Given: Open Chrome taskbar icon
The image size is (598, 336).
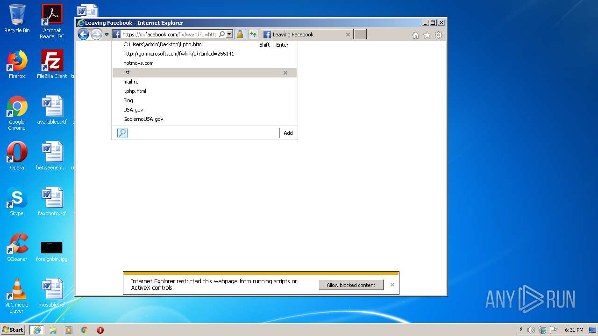Looking at the screenshot, I should (85, 330).
